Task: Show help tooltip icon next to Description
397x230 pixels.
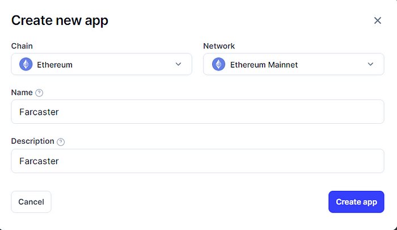Action: point(61,142)
